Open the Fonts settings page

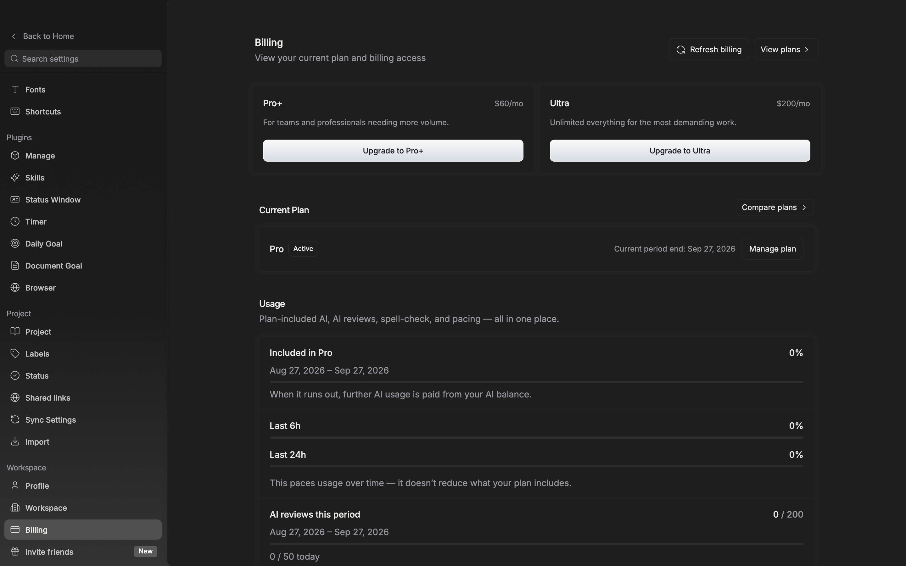83,90
